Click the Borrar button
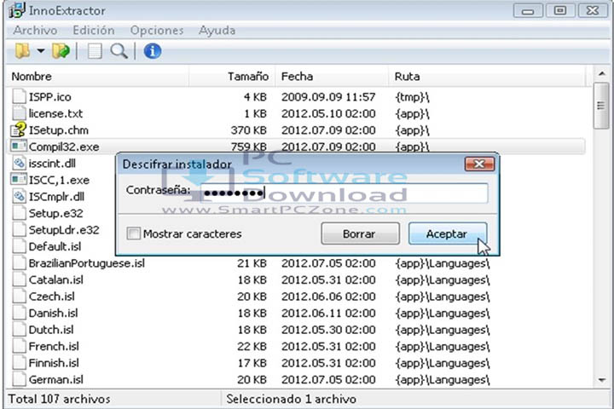The width and height of the screenshot is (614, 409). tap(360, 233)
